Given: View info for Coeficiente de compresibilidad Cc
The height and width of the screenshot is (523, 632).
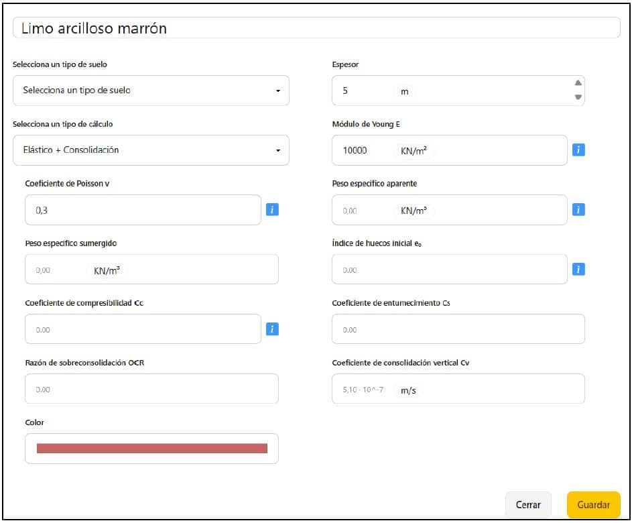Looking at the screenshot, I should (272, 329).
